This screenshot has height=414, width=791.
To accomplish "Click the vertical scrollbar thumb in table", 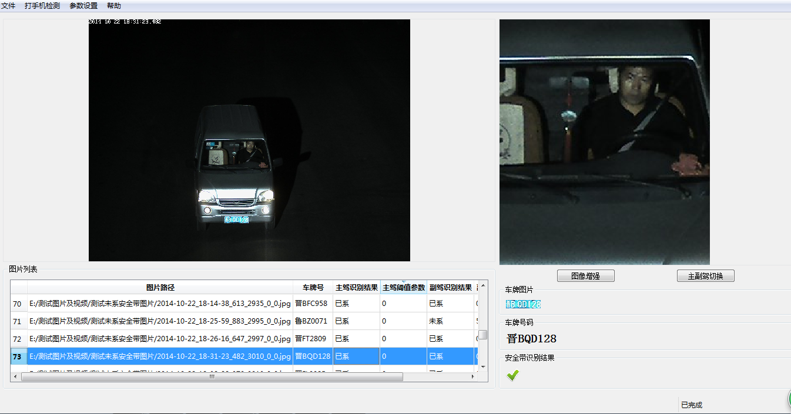I will [x=483, y=335].
